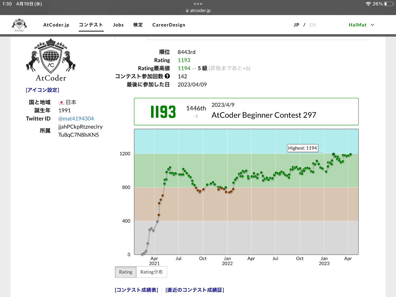The height and width of the screenshot is (297, 396).
Task: Open the コンテスト成績表 link
Action: (136, 290)
